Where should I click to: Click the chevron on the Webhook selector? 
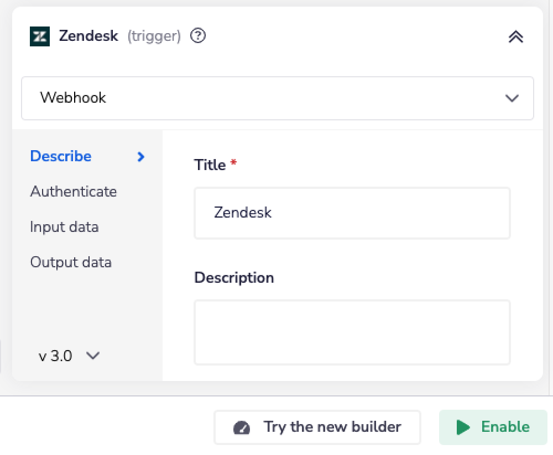pos(512,98)
